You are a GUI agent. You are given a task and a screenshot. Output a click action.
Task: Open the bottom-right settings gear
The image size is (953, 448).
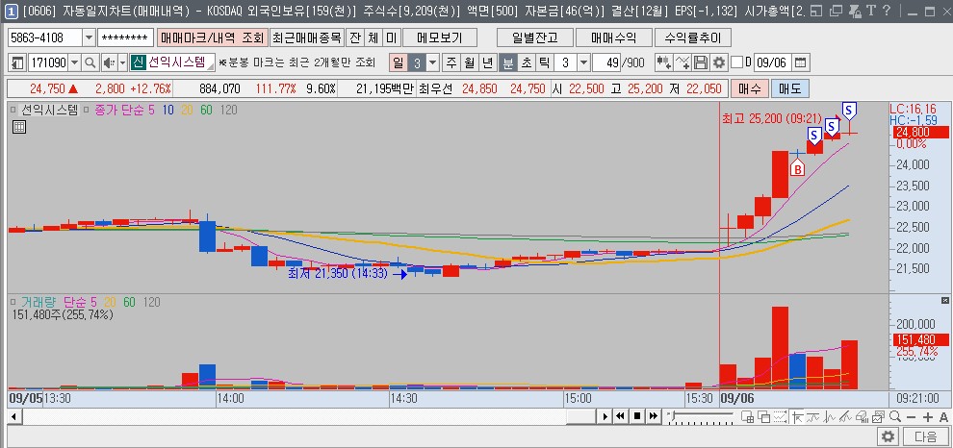pyautogui.click(x=888, y=436)
